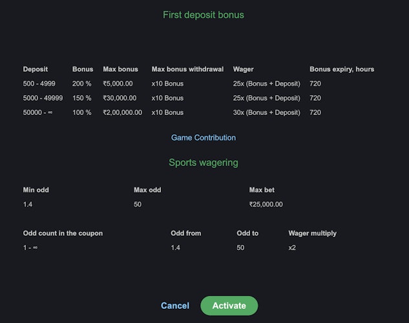Select the ₹30,000.00 max bonus value
This screenshot has width=409, height=323.
120,98
